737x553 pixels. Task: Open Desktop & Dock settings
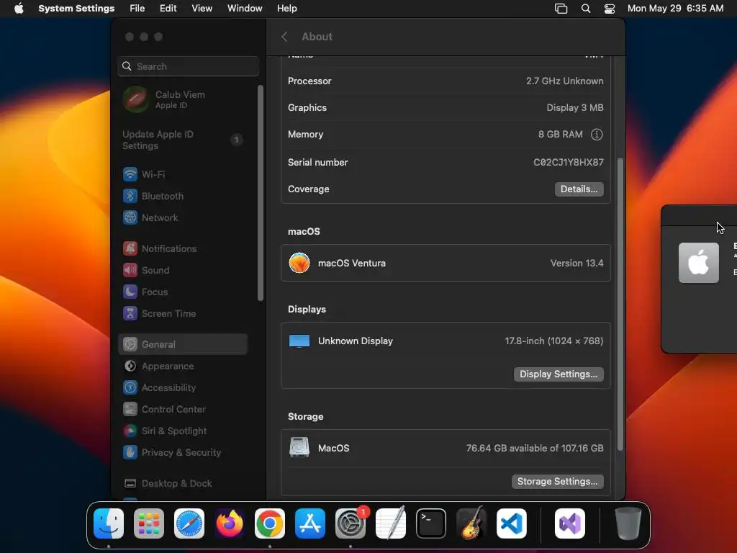pos(182,483)
